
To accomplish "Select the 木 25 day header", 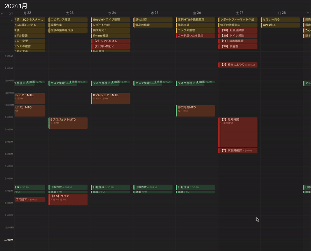I will click(154, 13).
